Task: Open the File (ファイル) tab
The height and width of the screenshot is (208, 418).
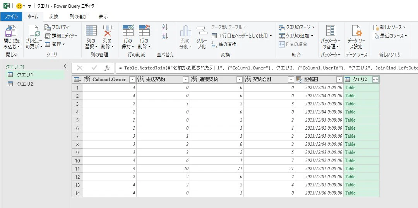Action: [11, 17]
